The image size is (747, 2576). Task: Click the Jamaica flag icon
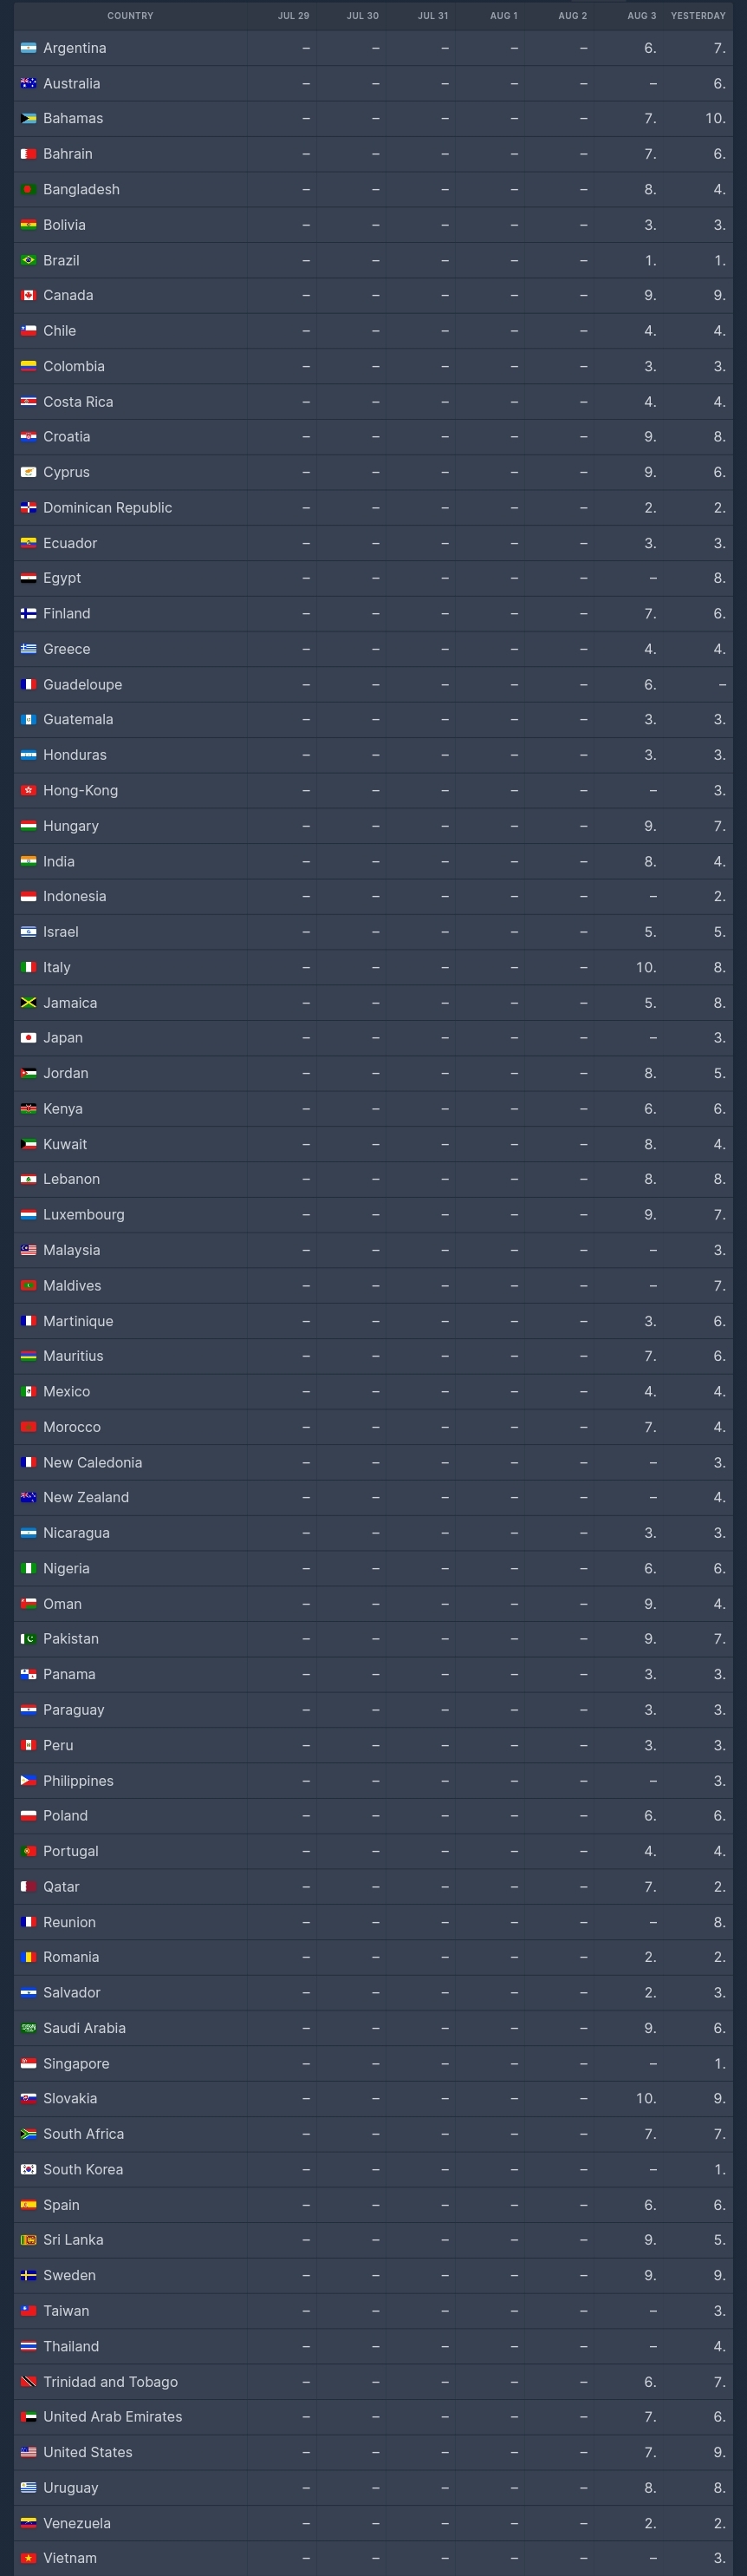(x=29, y=1002)
